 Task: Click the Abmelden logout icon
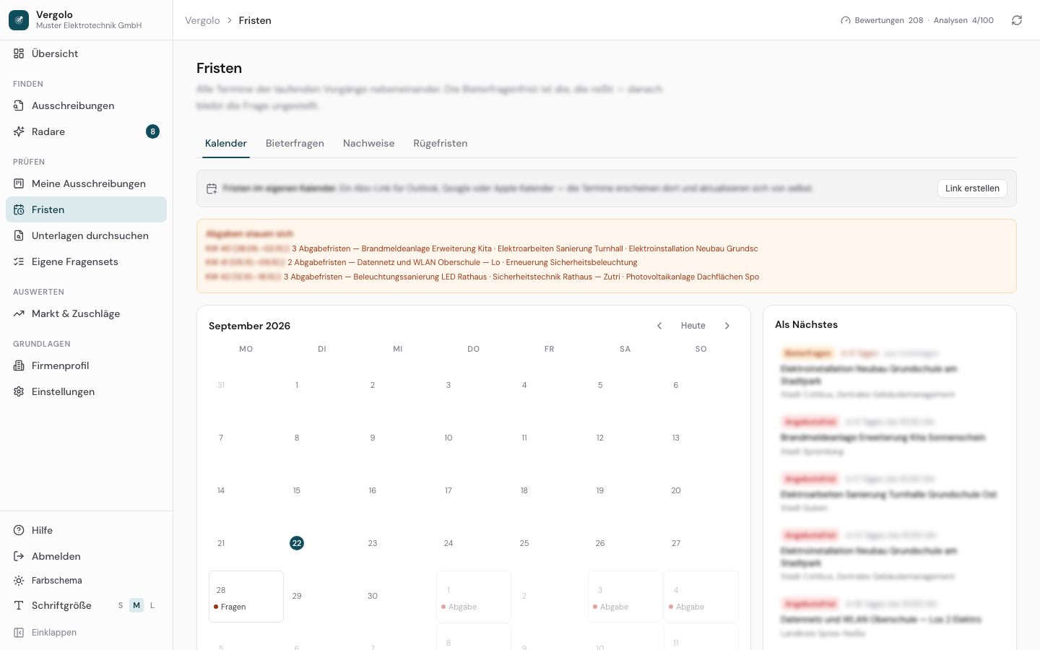coord(19,556)
